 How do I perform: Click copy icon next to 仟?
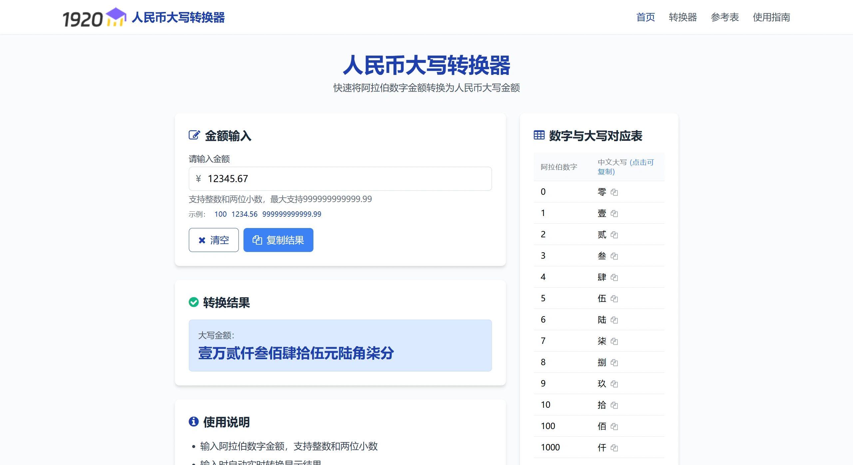coord(614,448)
